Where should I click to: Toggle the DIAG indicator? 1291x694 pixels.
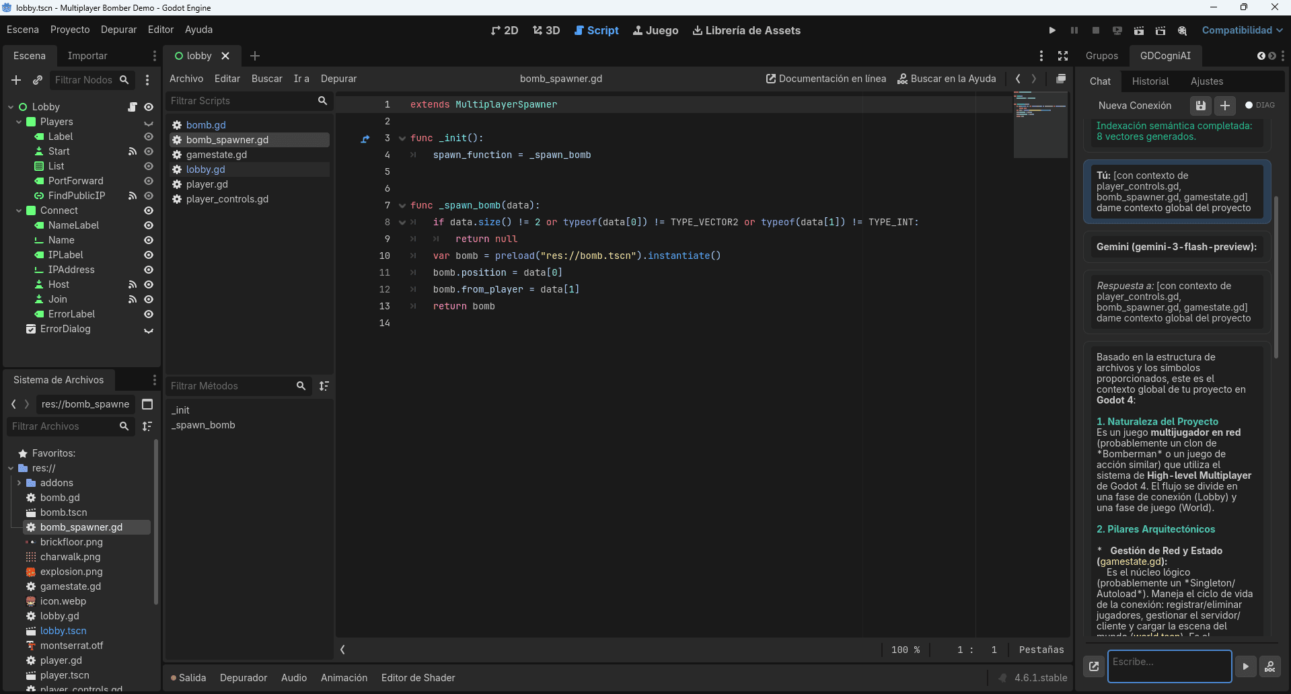(1259, 105)
